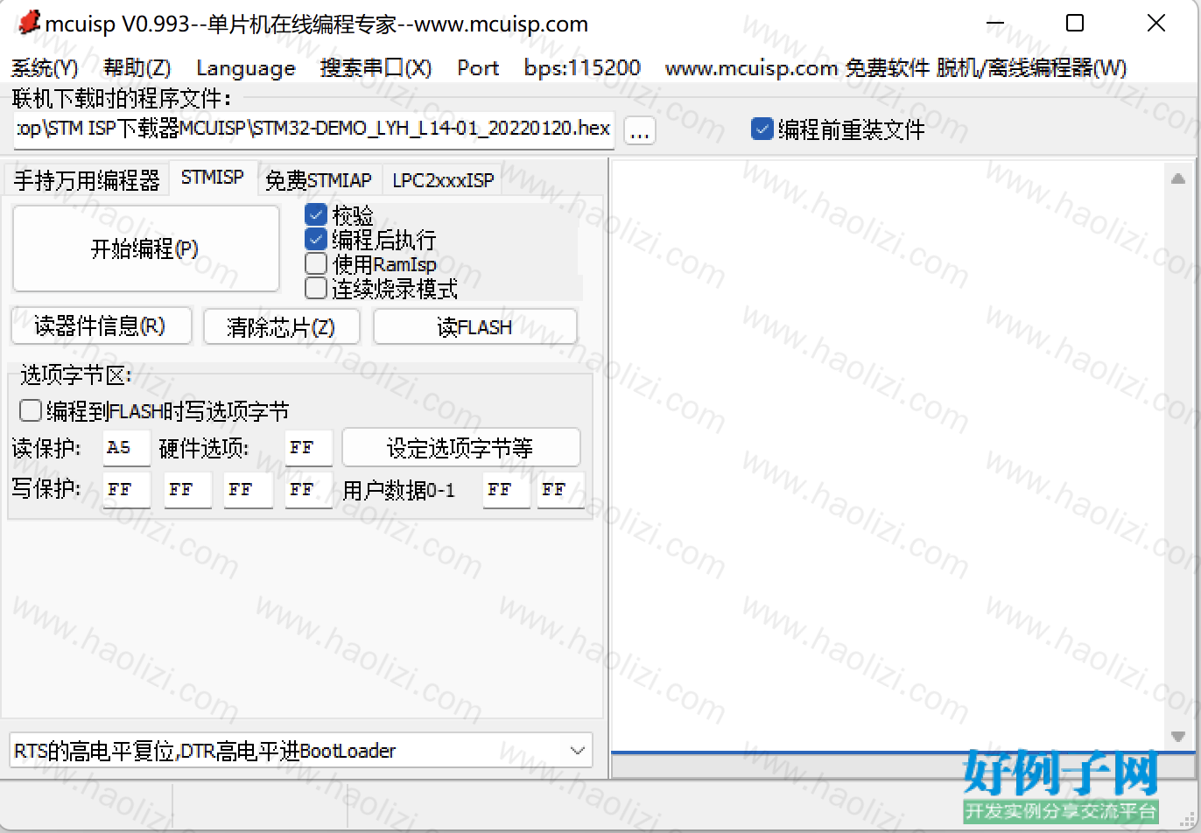Viewport: 1201px width, 833px height.
Task: Click scroll up arrow in log panel
Action: click(1178, 179)
